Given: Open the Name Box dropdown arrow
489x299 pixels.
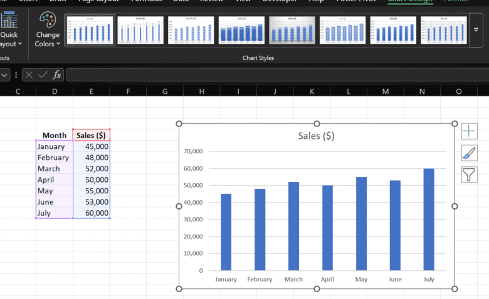Looking at the screenshot, I should coord(4,75).
